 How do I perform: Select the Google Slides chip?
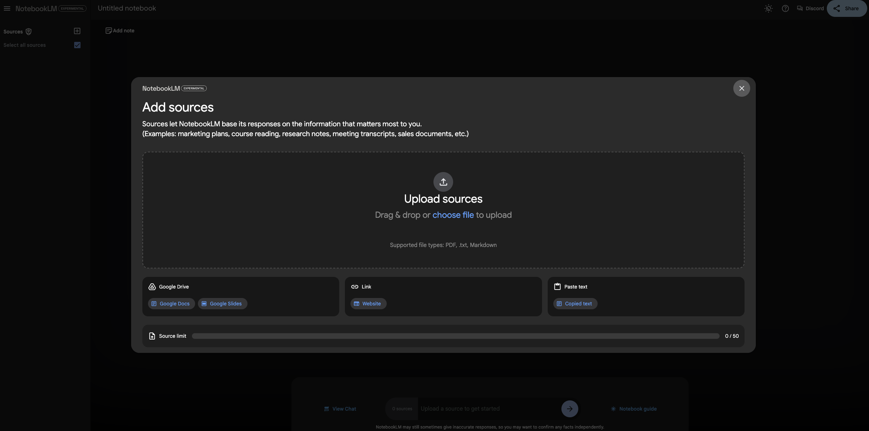point(223,304)
